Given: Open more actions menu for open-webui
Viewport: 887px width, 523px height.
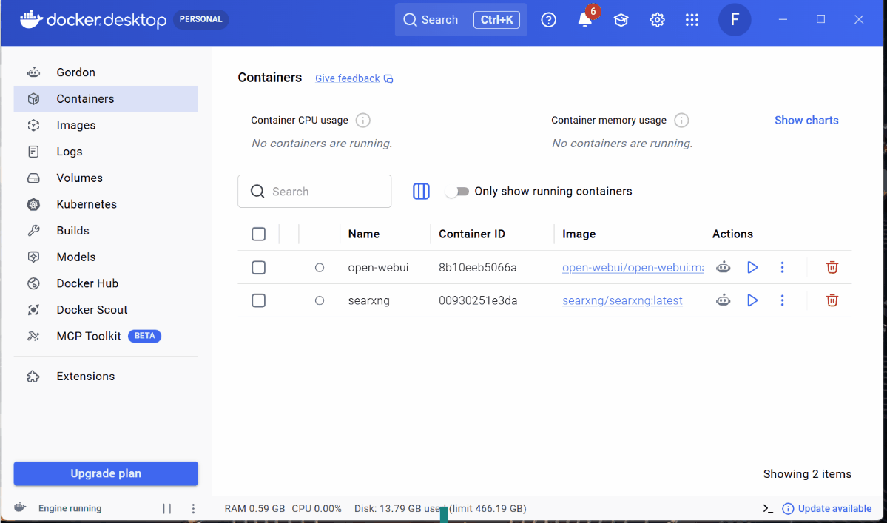Looking at the screenshot, I should click(x=783, y=268).
